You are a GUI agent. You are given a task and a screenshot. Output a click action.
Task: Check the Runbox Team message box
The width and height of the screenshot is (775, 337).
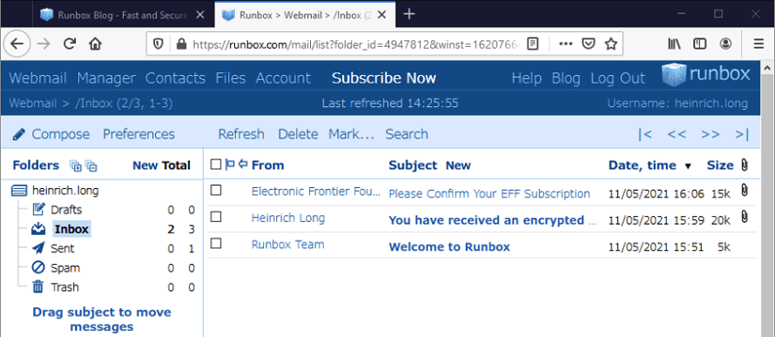[x=216, y=243]
